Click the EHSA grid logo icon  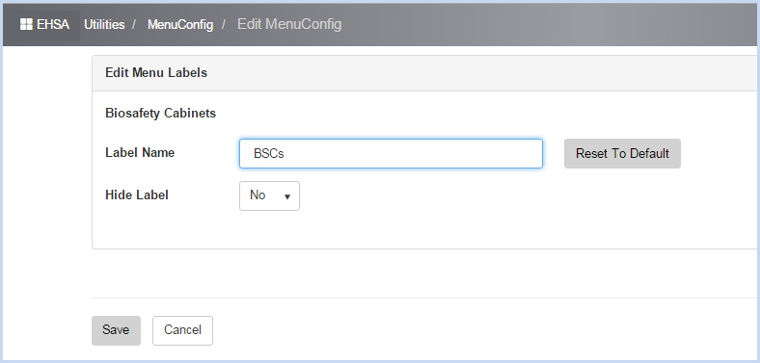click(26, 24)
